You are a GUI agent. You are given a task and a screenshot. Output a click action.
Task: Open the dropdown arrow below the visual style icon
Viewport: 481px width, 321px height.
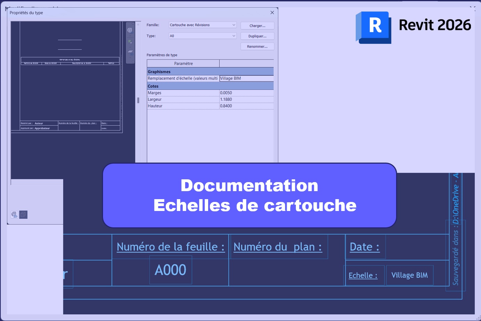pos(130,47)
